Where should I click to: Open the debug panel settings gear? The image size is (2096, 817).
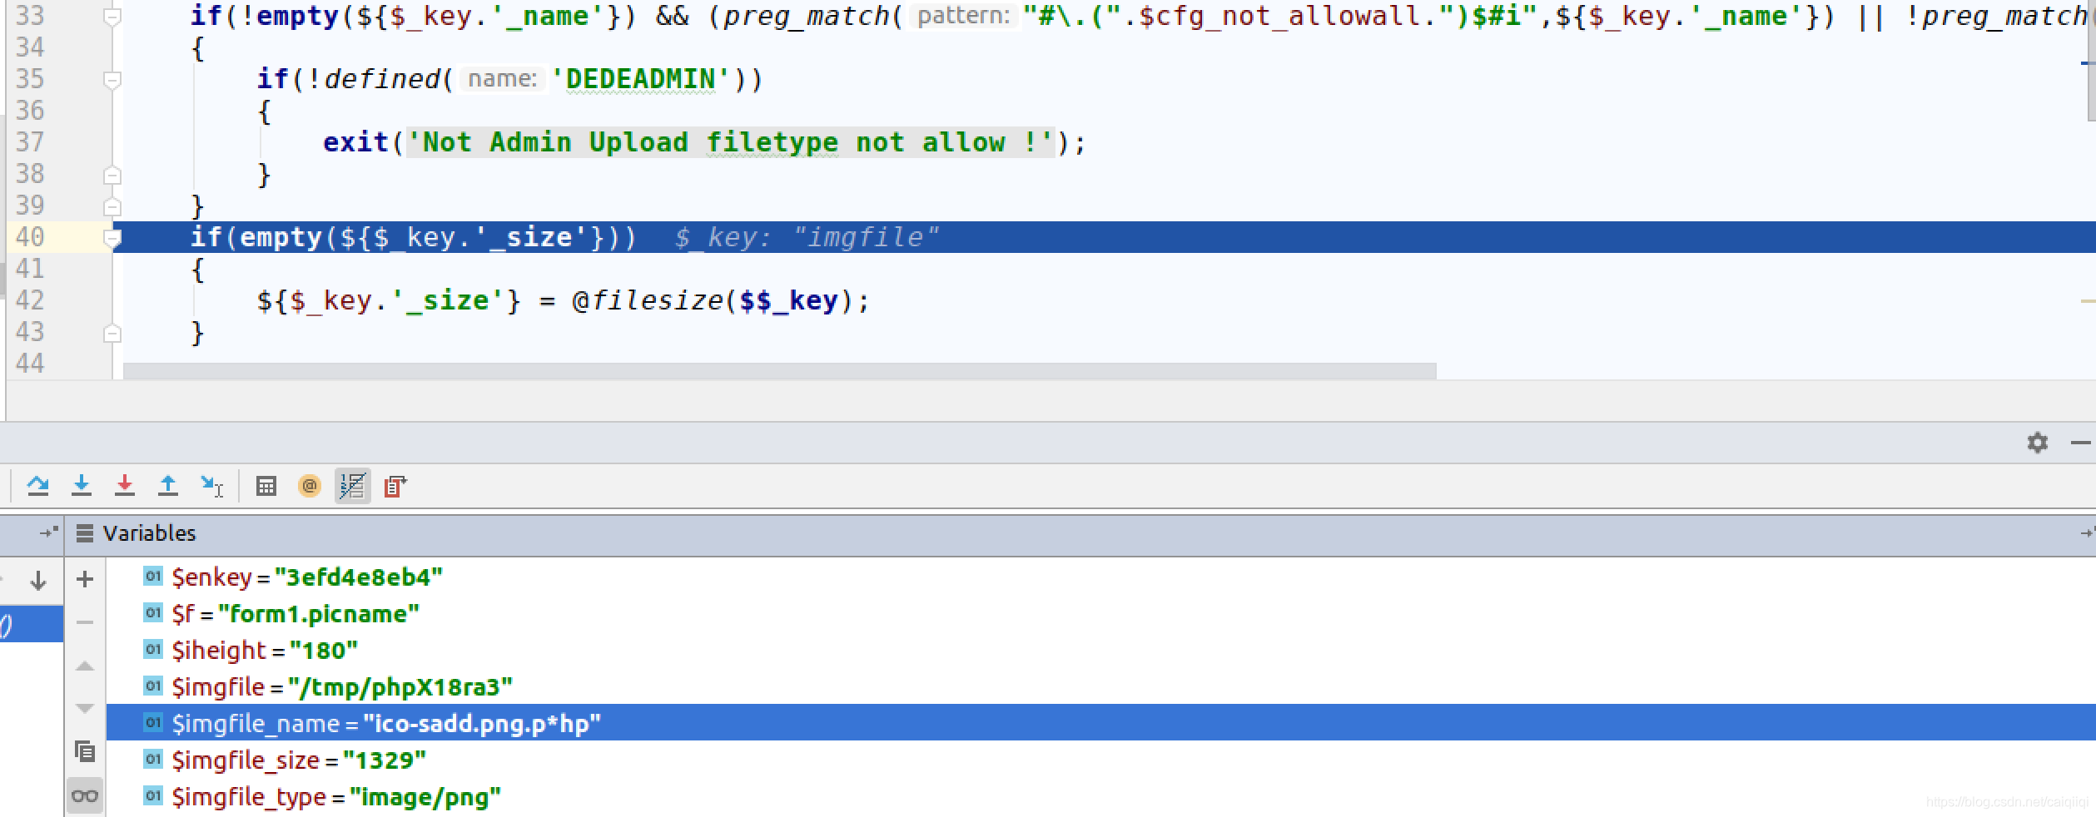click(2037, 443)
